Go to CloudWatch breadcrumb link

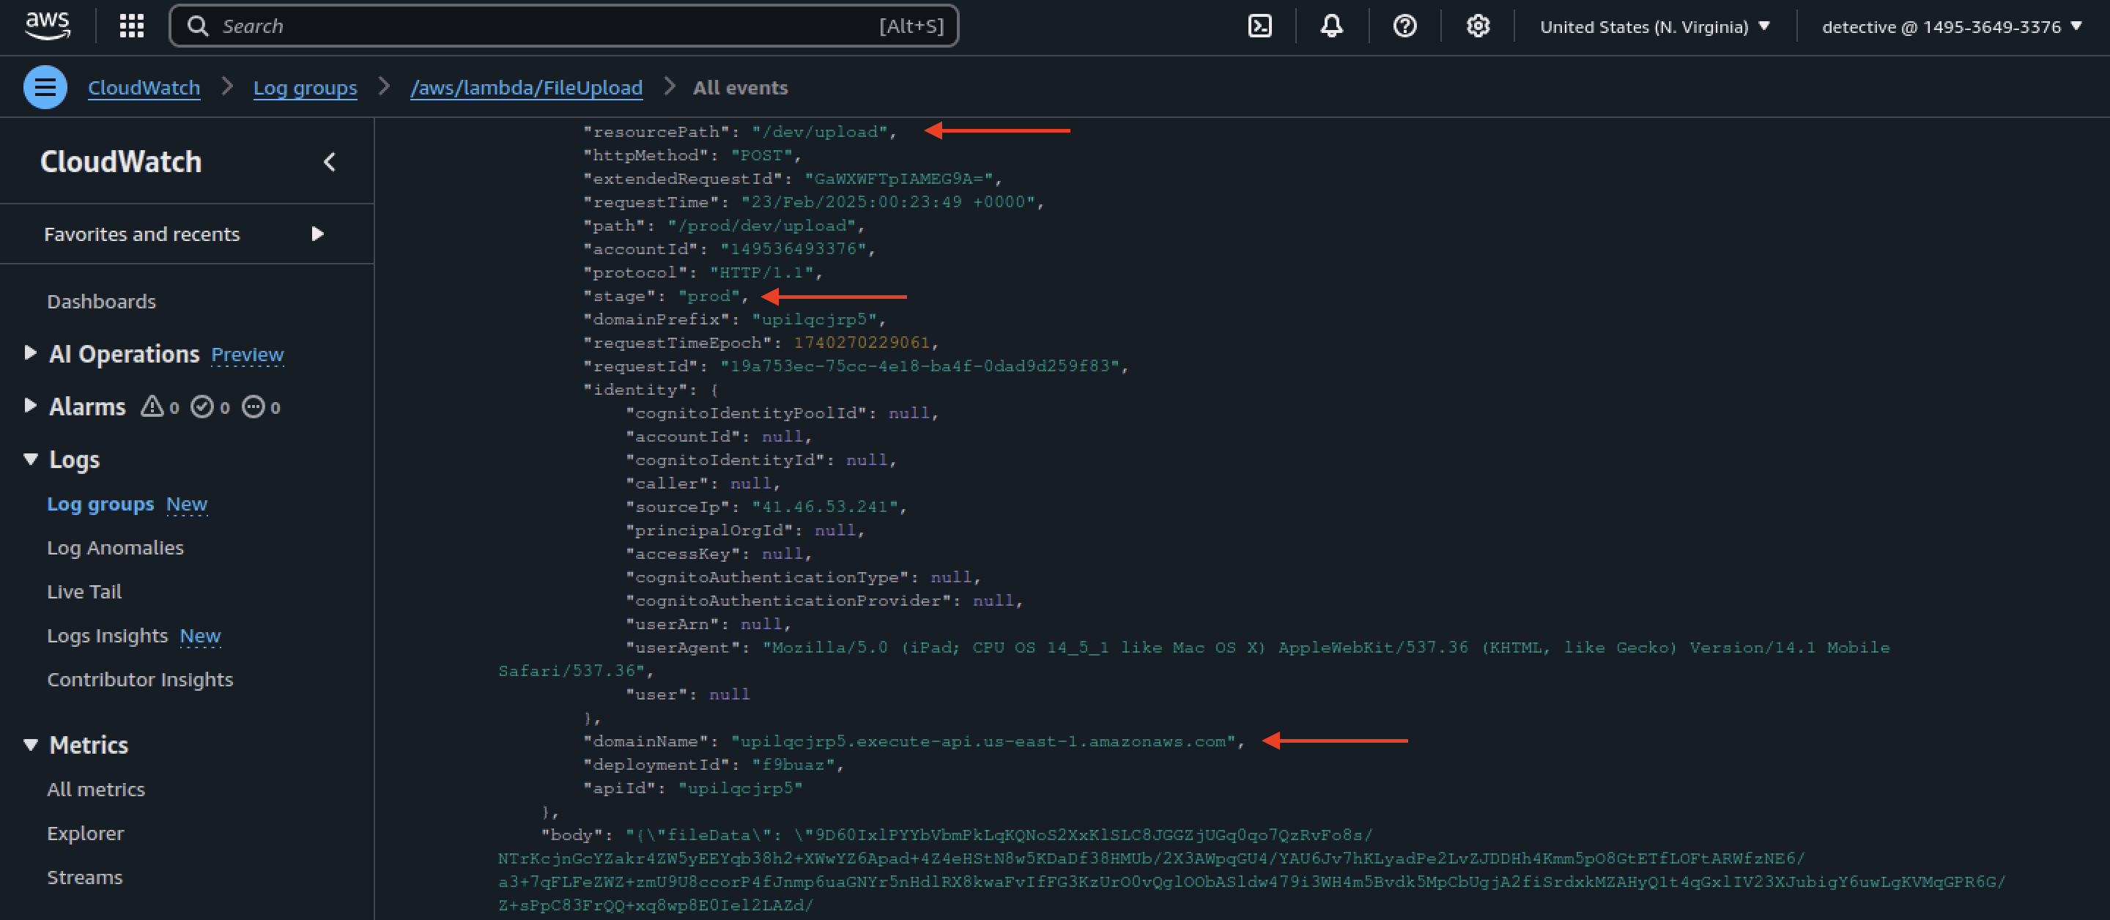click(144, 88)
